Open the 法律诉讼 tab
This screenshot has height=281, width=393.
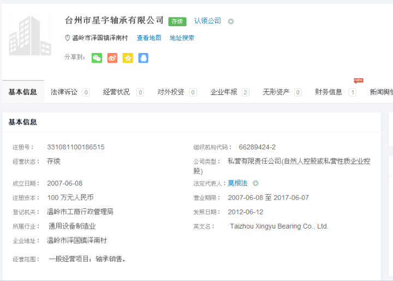[64, 92]
